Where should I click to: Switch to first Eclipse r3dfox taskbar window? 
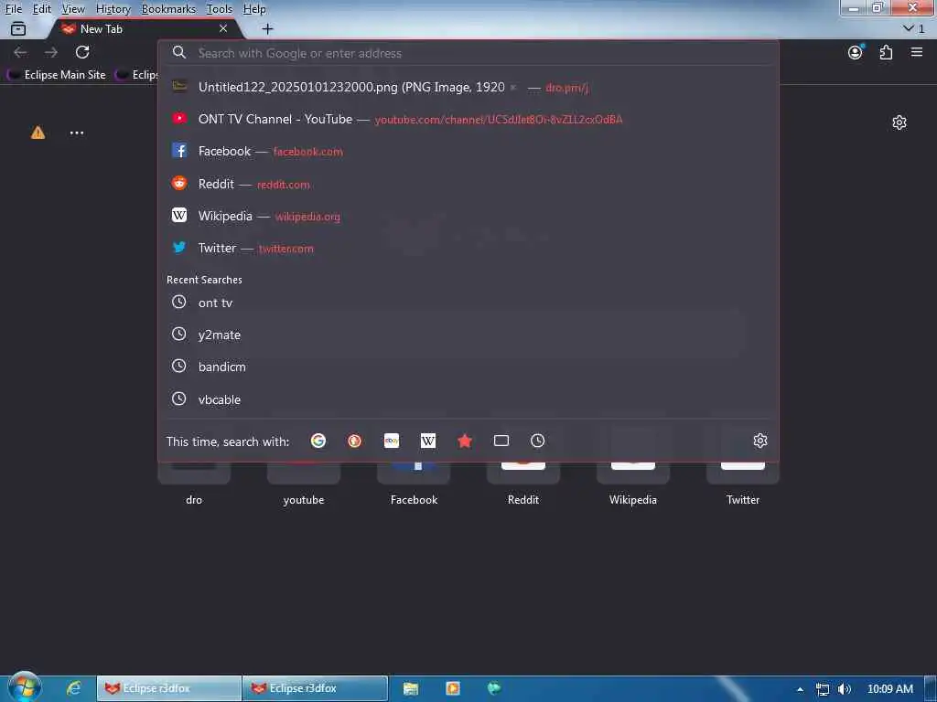(168, 688)
